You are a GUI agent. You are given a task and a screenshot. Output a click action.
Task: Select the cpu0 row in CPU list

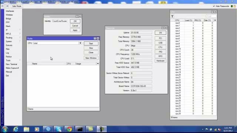[x=193, y=23]
